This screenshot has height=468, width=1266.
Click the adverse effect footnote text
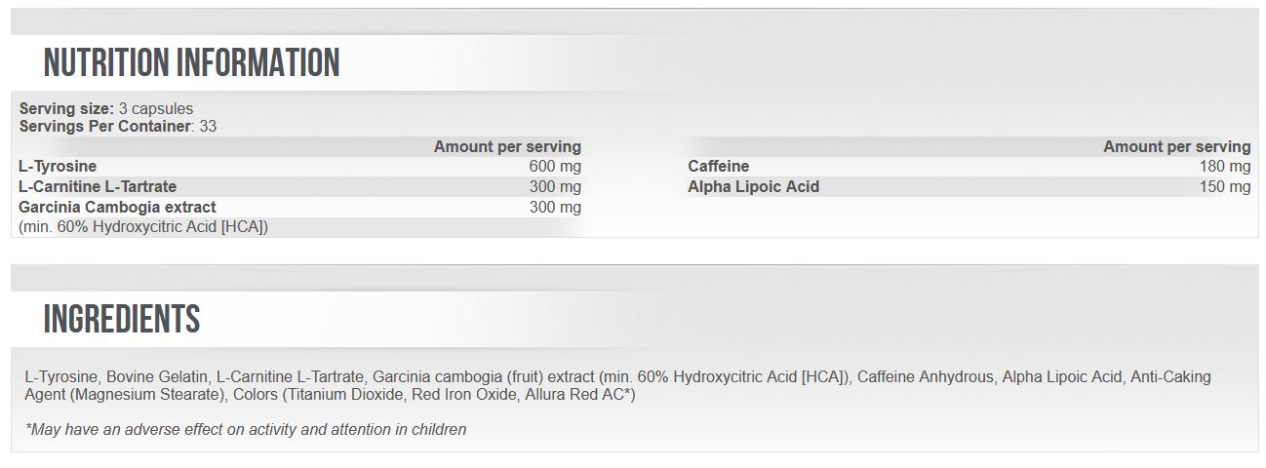pyautogui.click(x=247, y=429)
